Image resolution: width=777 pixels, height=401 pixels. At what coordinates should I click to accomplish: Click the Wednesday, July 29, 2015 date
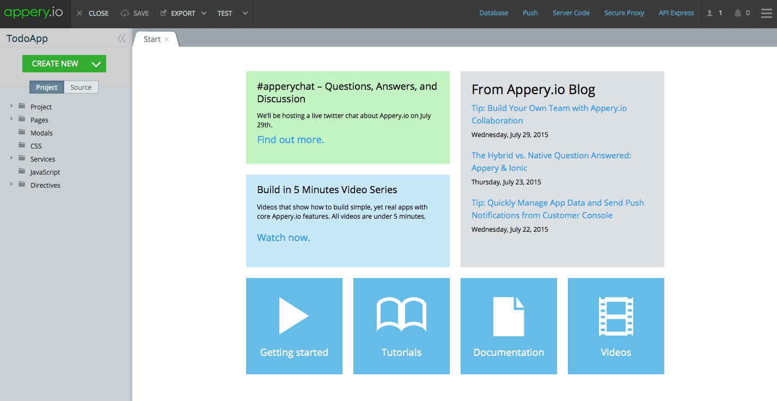coord(510,134)
